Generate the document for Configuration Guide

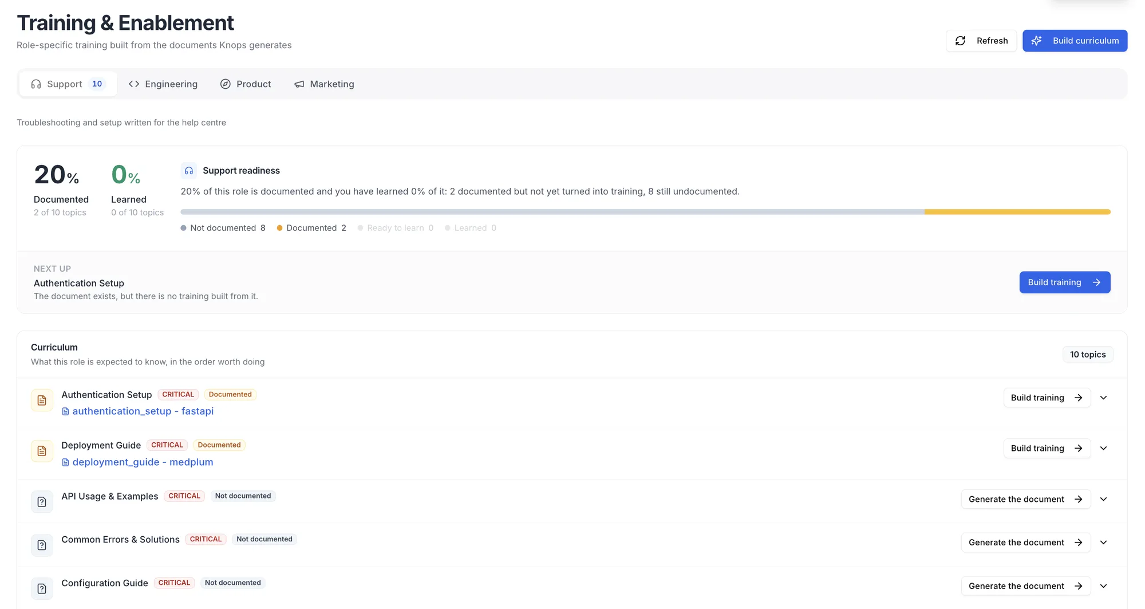pyautogui.click(x=1025, y=586)
